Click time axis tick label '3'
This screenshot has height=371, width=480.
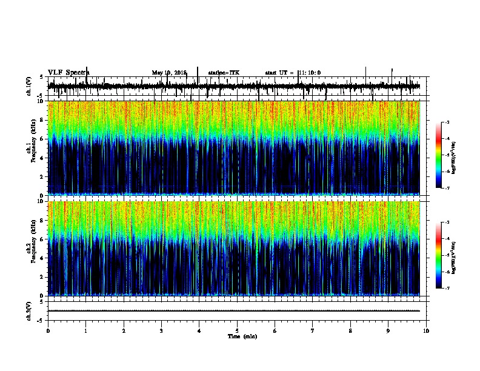161,331
